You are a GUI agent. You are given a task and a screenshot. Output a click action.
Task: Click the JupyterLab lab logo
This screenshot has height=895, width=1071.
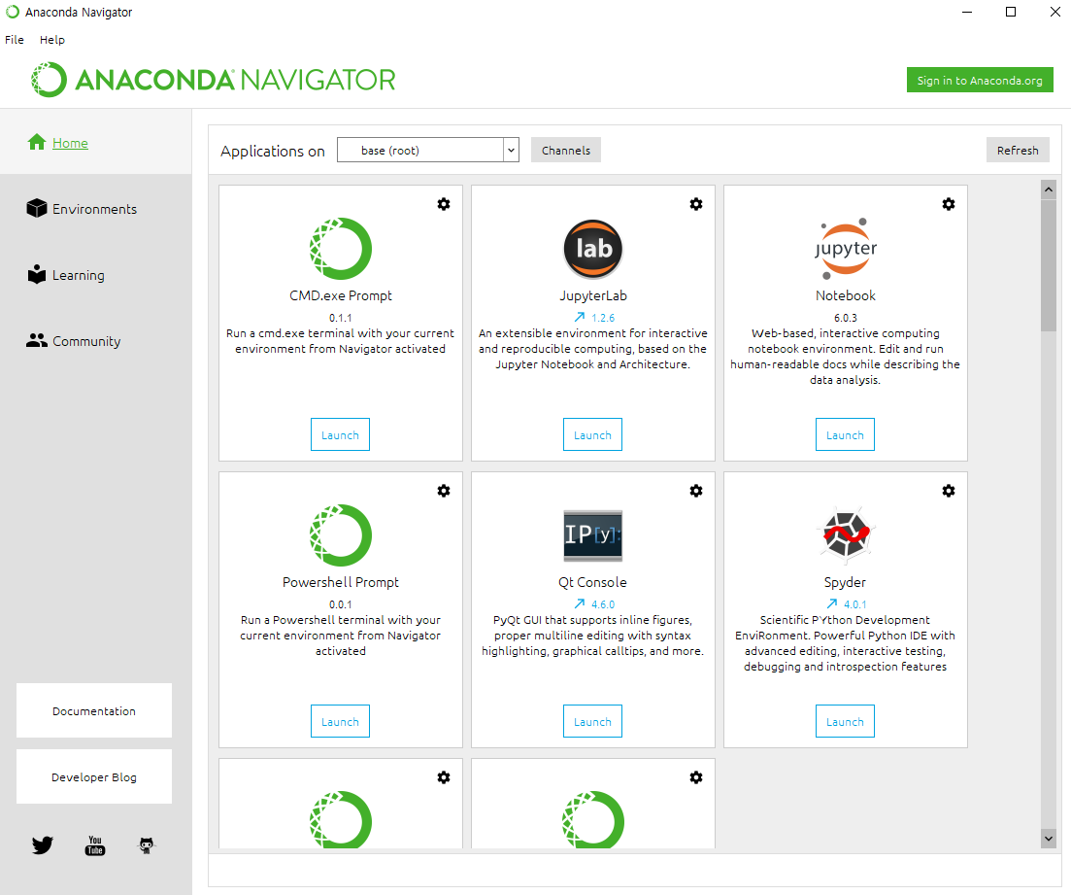point(593,248)
